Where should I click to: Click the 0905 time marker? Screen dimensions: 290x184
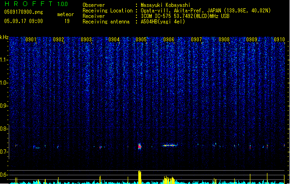141,40
